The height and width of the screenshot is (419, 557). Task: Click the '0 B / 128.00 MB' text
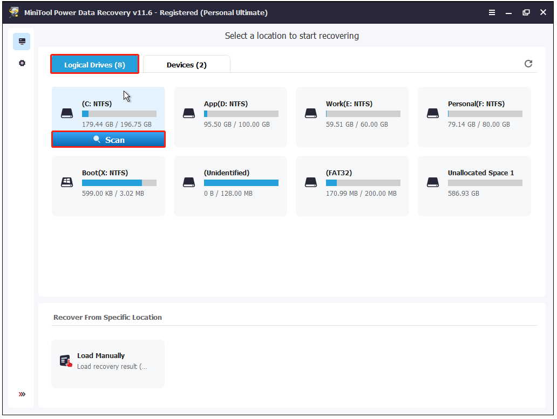[x=228, y=194]
